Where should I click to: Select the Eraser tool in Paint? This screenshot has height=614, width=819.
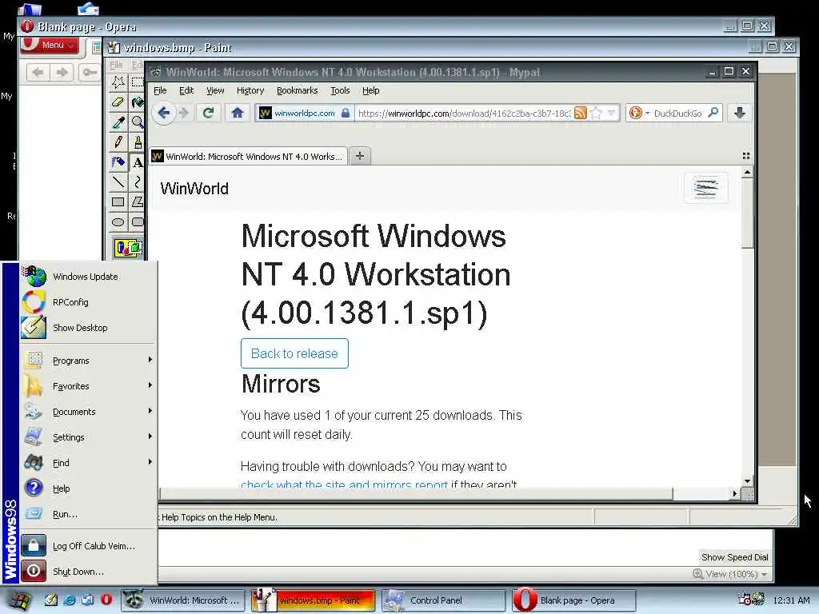click(x=118, y=102)
